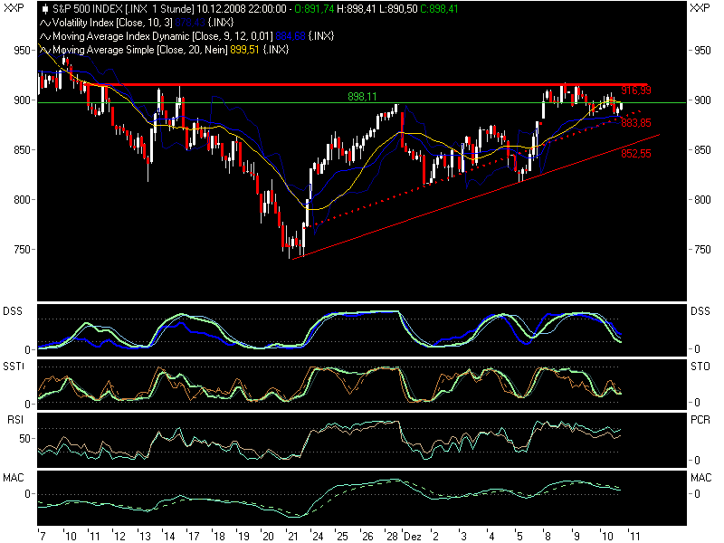Click the PCR panel label
The image size is (724, 543).
click(700, 419)
